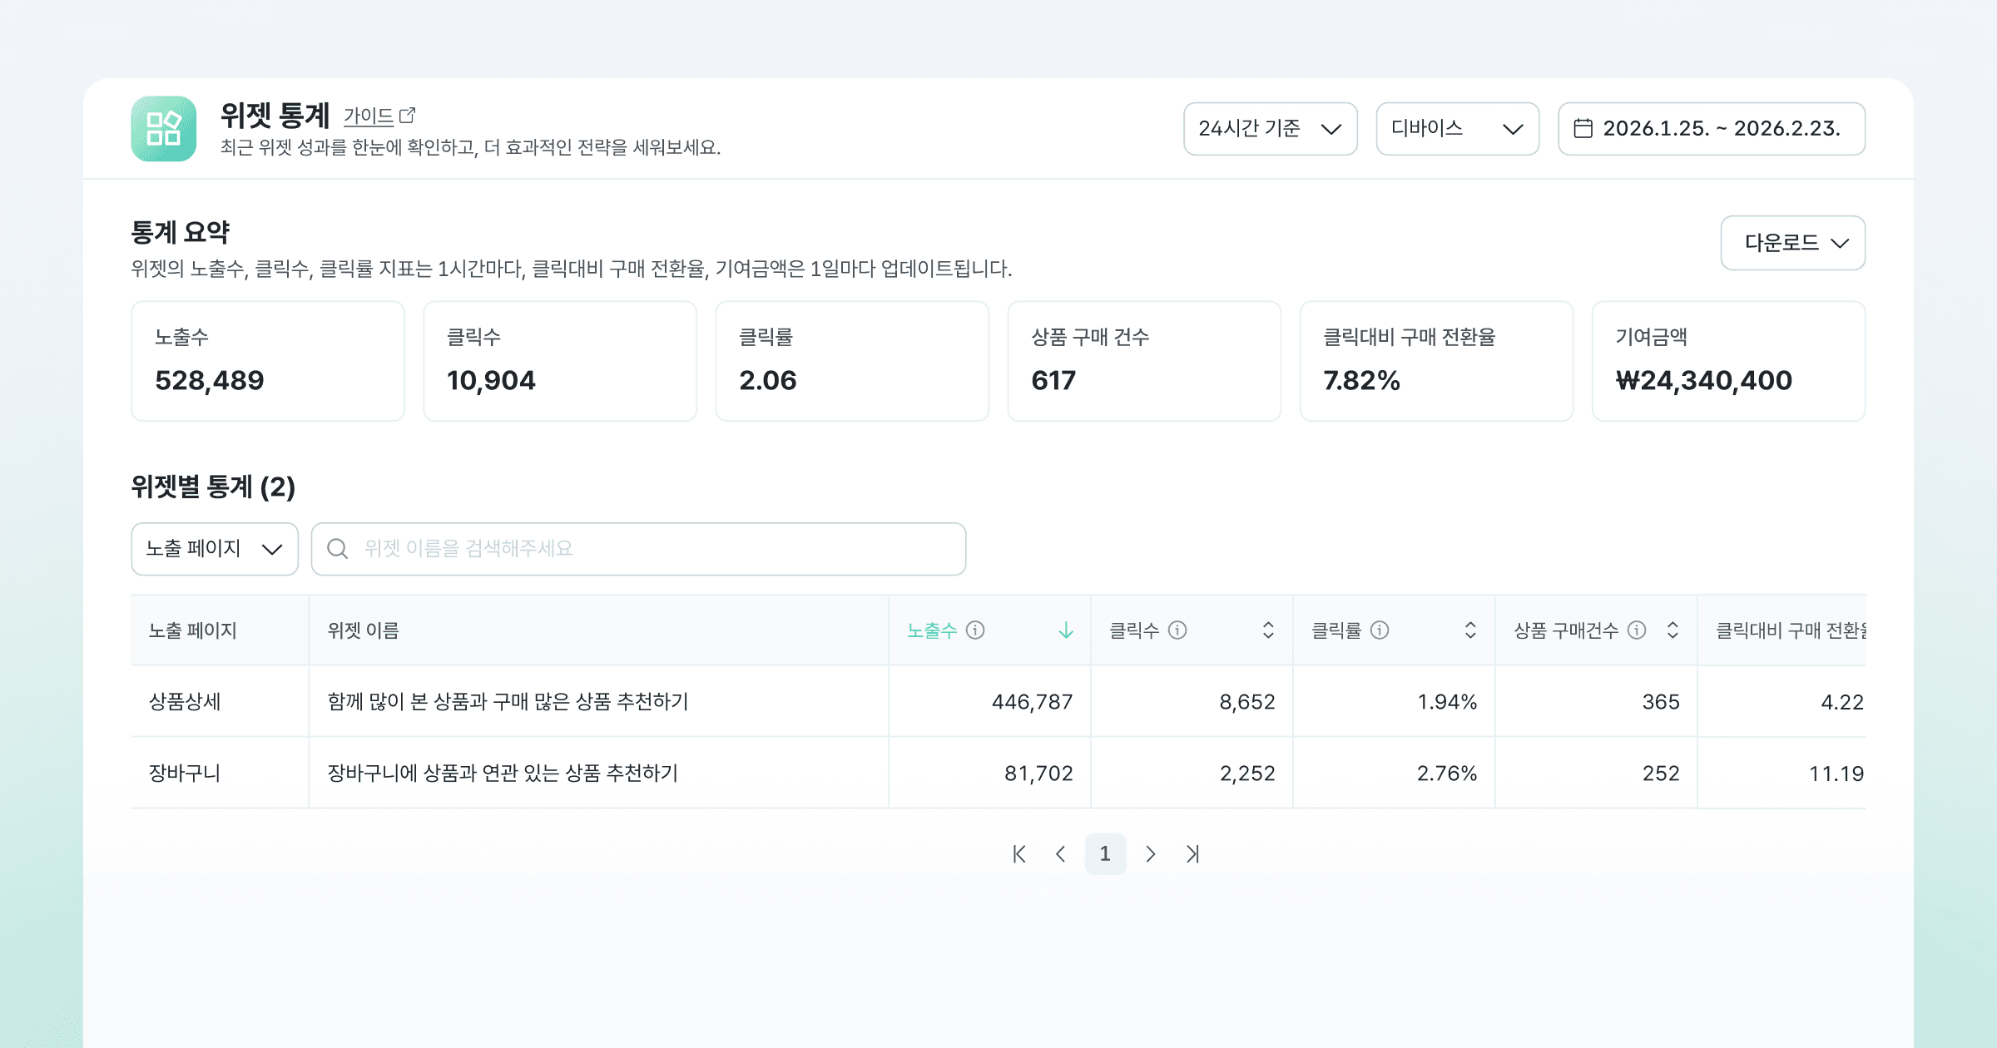Sort the table by 클릭수
Screen dimensions: 1997x1048
1267,630
